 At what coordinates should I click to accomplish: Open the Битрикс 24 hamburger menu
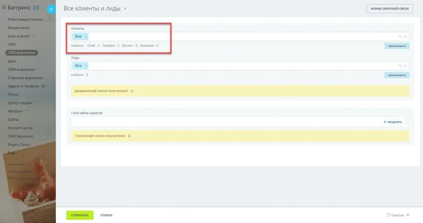[x=4, y=7]
